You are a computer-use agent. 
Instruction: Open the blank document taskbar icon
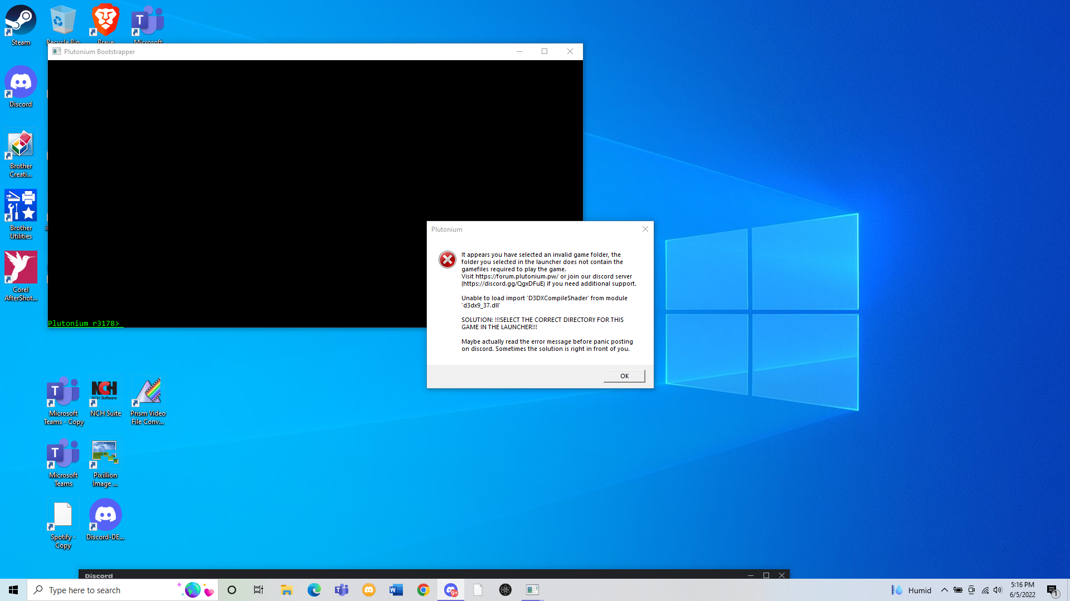(478, 590)
